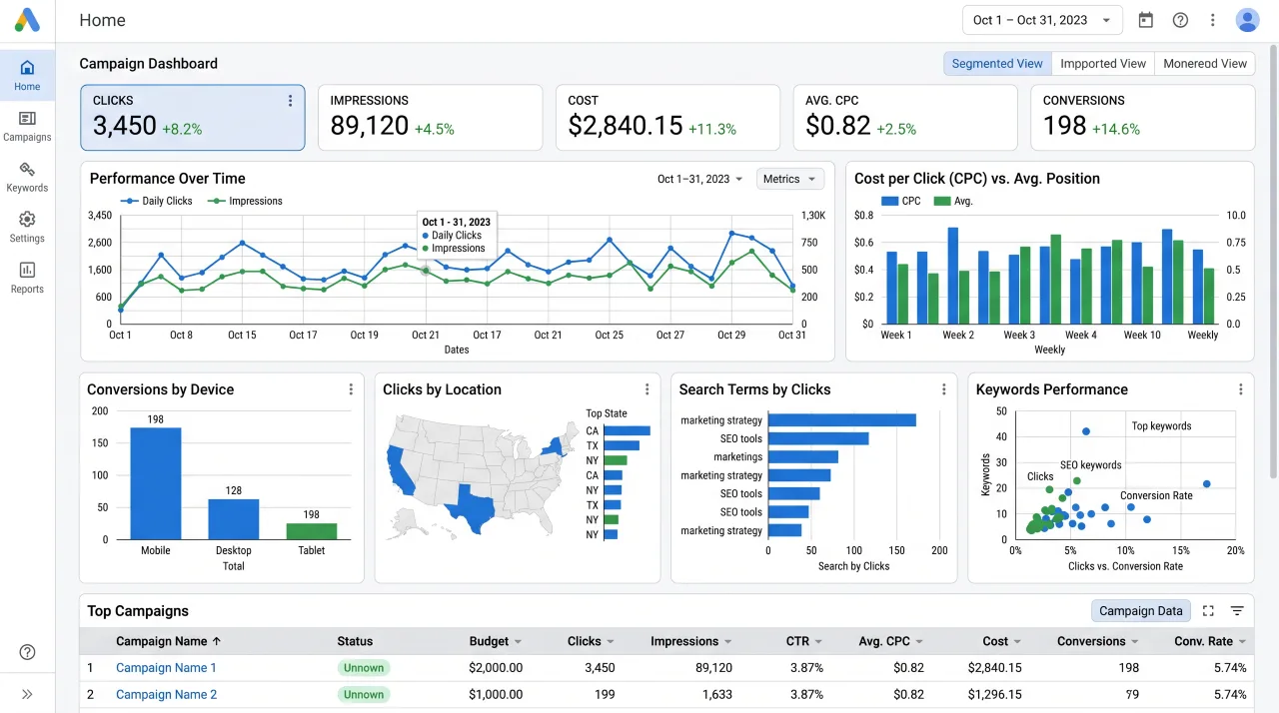Sort by CTR column dropdown
This screenshot has height=713, width=1279.
point(818,642)
